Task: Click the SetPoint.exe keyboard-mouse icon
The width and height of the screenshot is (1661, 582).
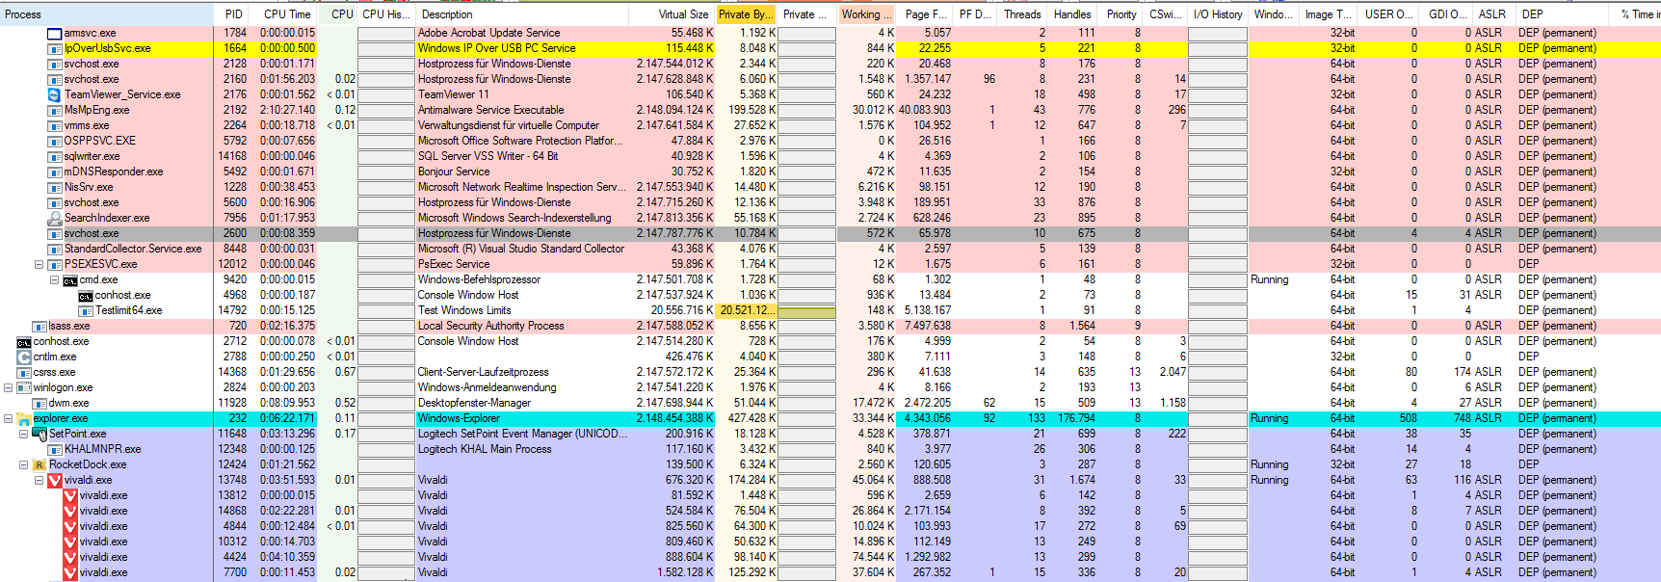Action: [x=40, y=434]
